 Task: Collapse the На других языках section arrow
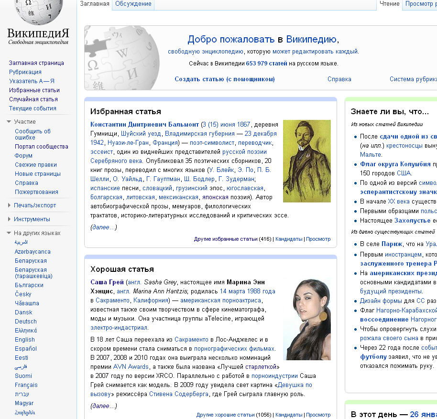pyautogui.click(x=9, y=233)
